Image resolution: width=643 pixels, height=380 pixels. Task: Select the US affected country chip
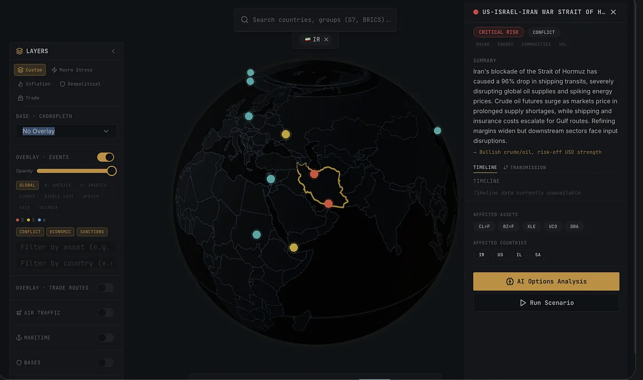click(501, 255)
